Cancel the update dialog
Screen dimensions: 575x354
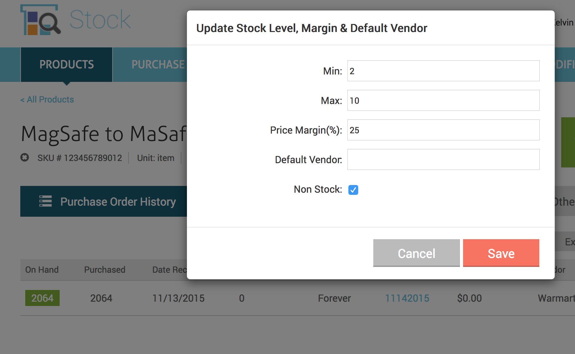pyautogui.click(x=417, y=253)
